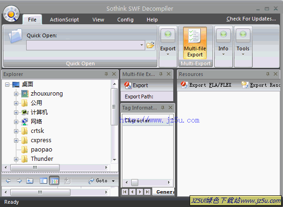
Task: Open the Sothink application orb menu
Action: [x=11, y=14]
